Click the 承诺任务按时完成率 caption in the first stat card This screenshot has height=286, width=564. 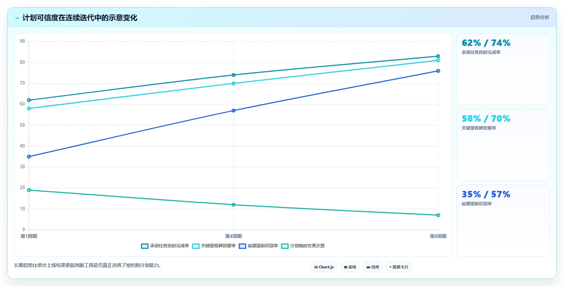tap(481, 52)
